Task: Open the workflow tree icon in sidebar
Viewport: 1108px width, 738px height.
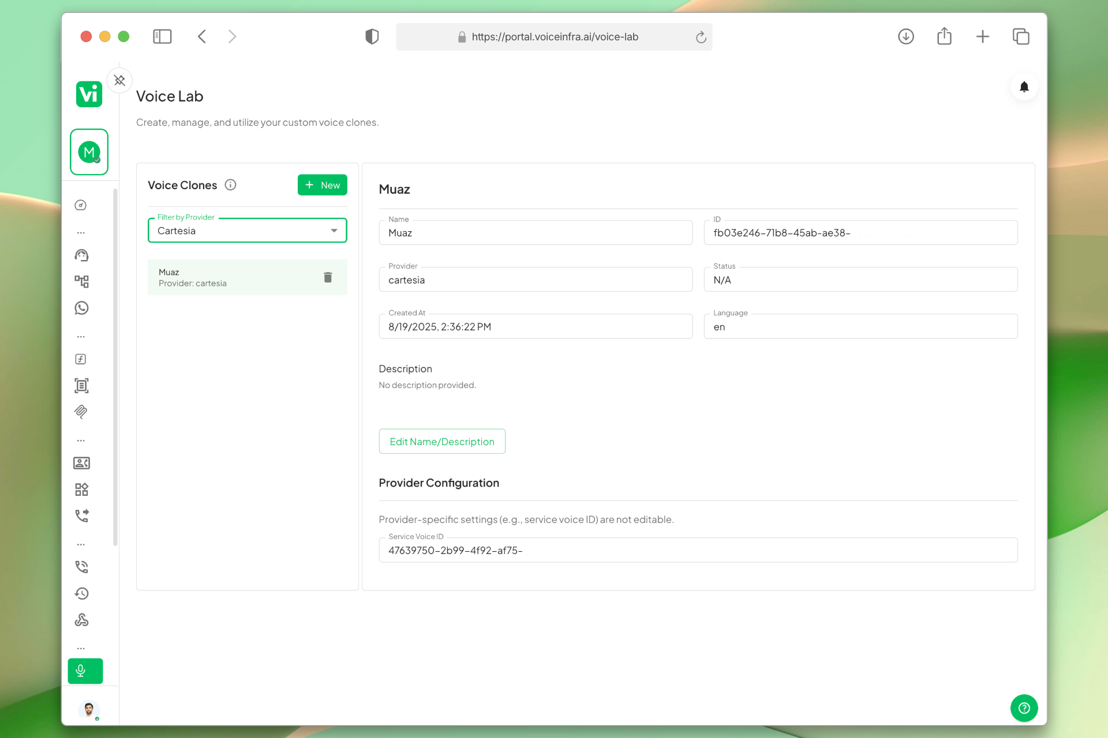Action: [81, 281]
